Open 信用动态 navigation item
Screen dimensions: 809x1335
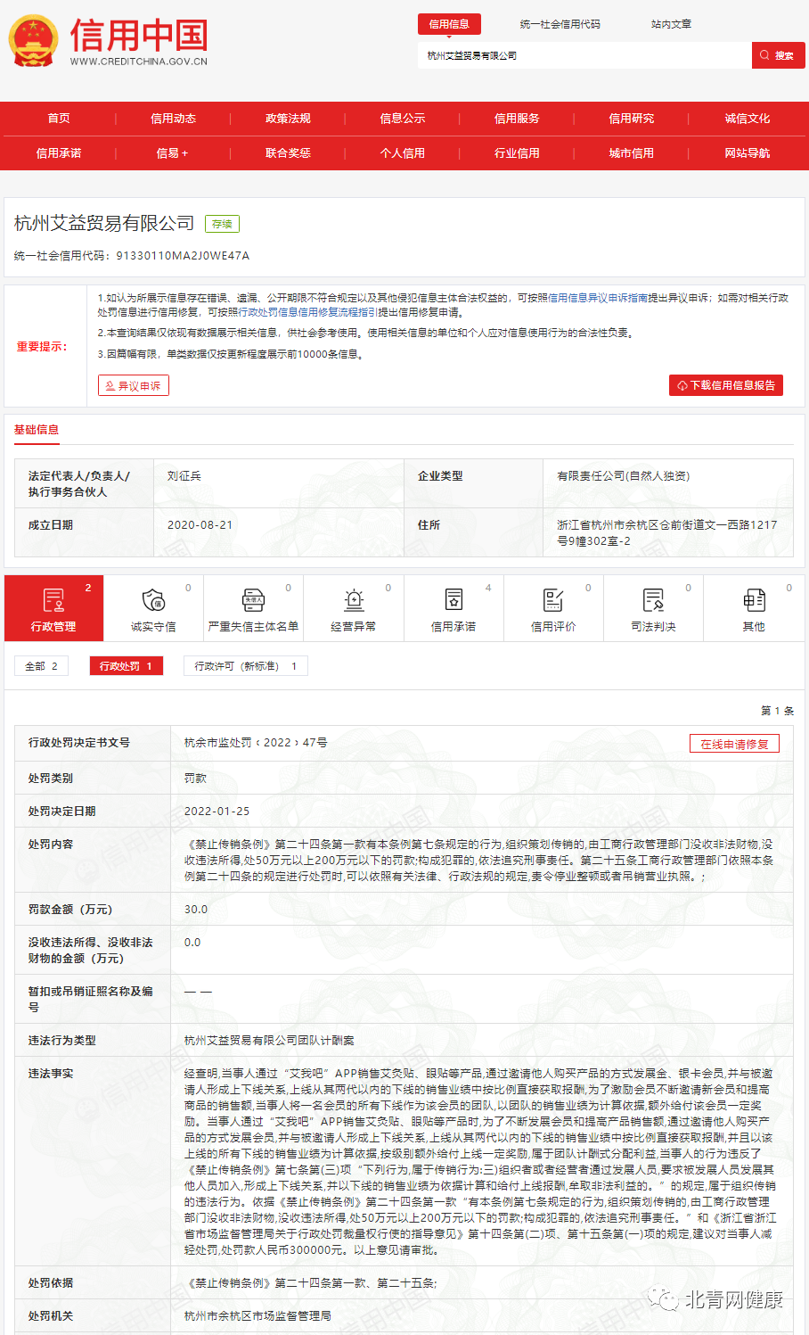[x=173, y=119]
